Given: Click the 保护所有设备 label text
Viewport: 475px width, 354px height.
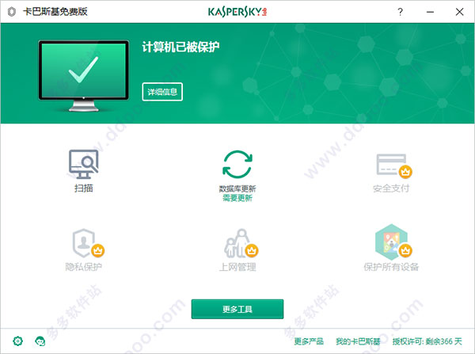Looking at the screenshot, I should 391,267.
